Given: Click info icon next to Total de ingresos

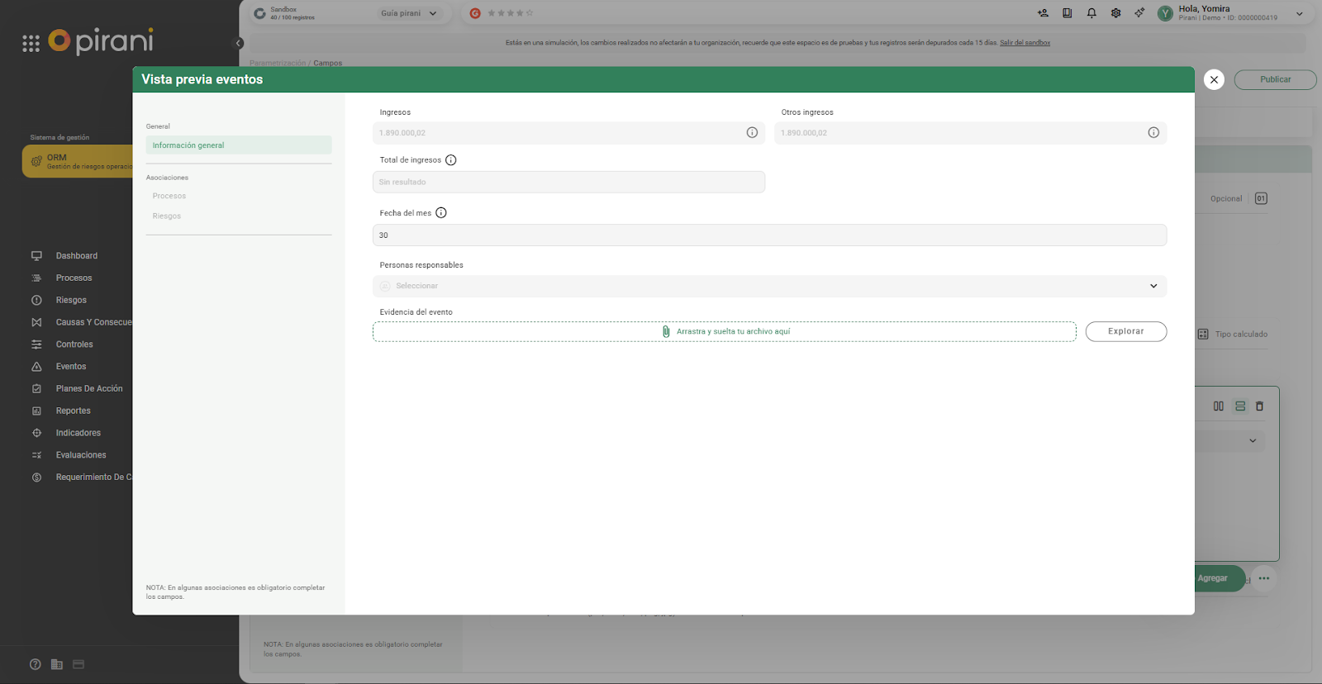Looking at the screenshot, I should 451,160.
